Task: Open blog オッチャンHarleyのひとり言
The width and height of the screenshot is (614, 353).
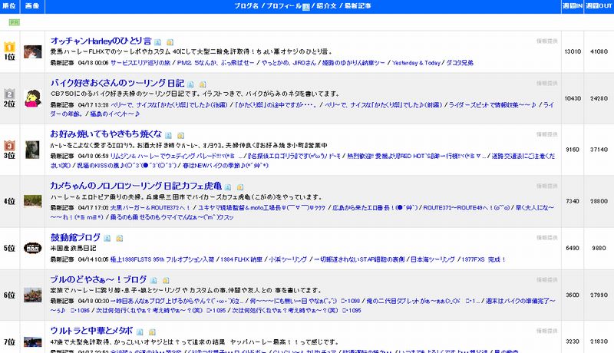Action: (101, 41)
